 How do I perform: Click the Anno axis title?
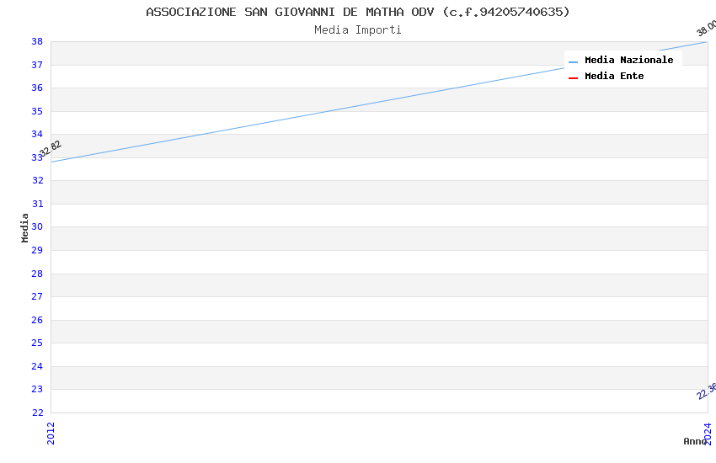point(694,441)
